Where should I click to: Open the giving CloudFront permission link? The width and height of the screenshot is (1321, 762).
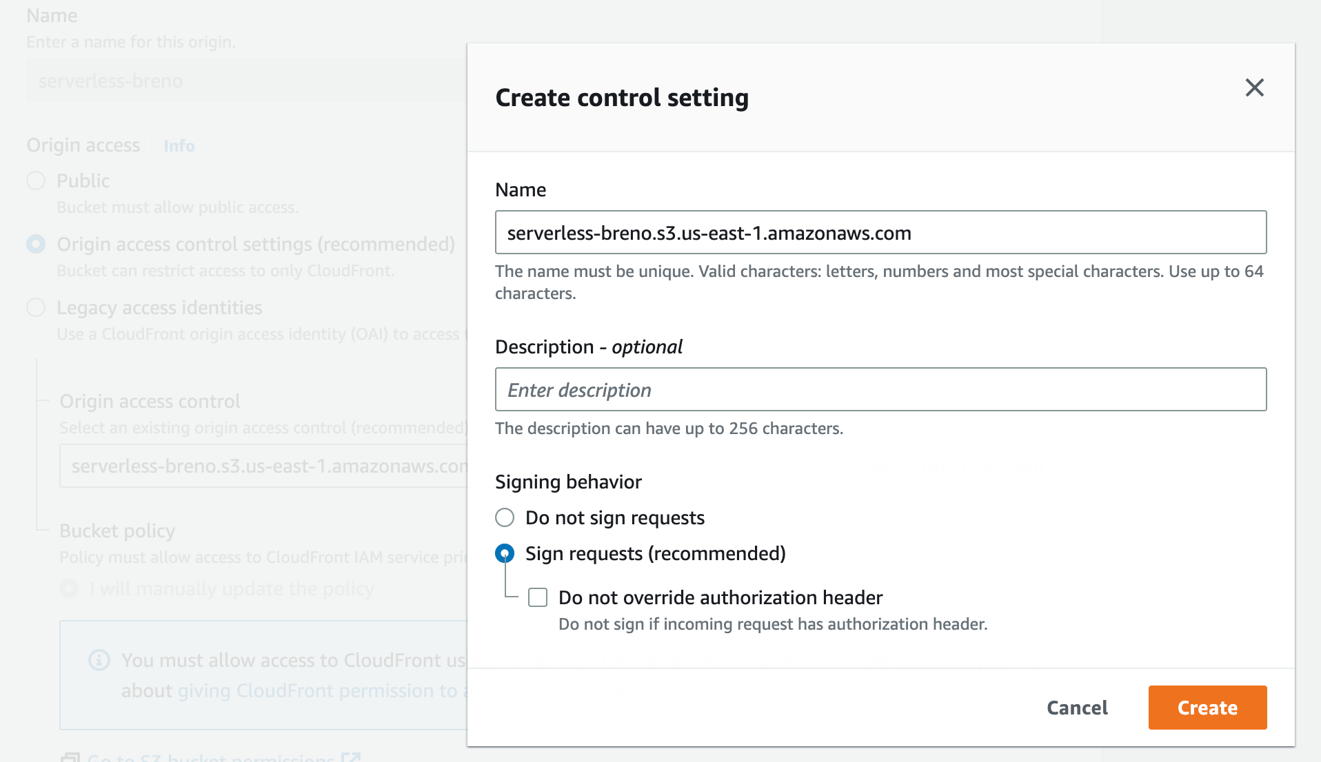click(317, 690)
